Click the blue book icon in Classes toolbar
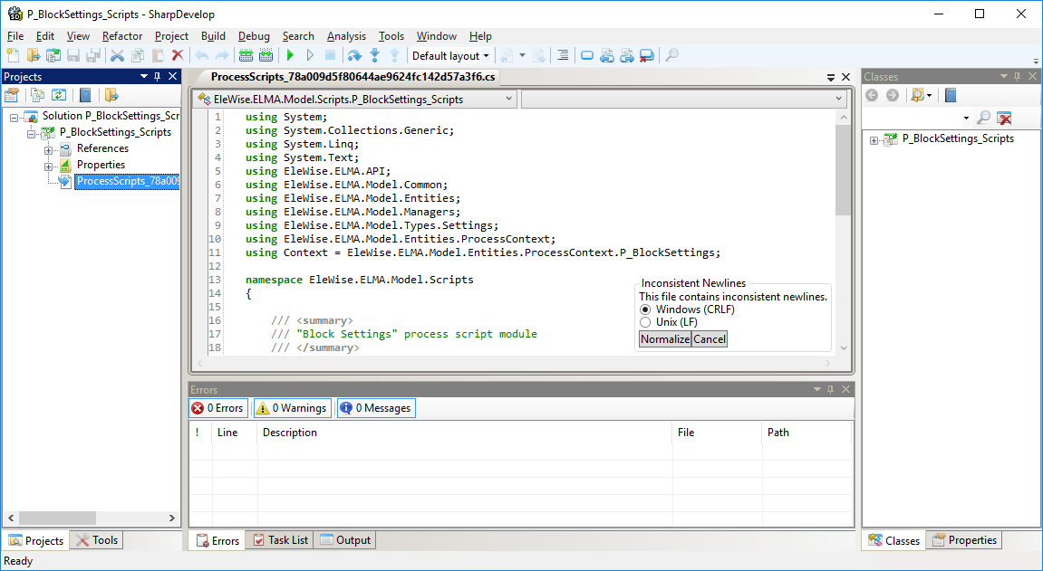Image resolution: width=1043 pixels, height=571 pixels. 951,95
